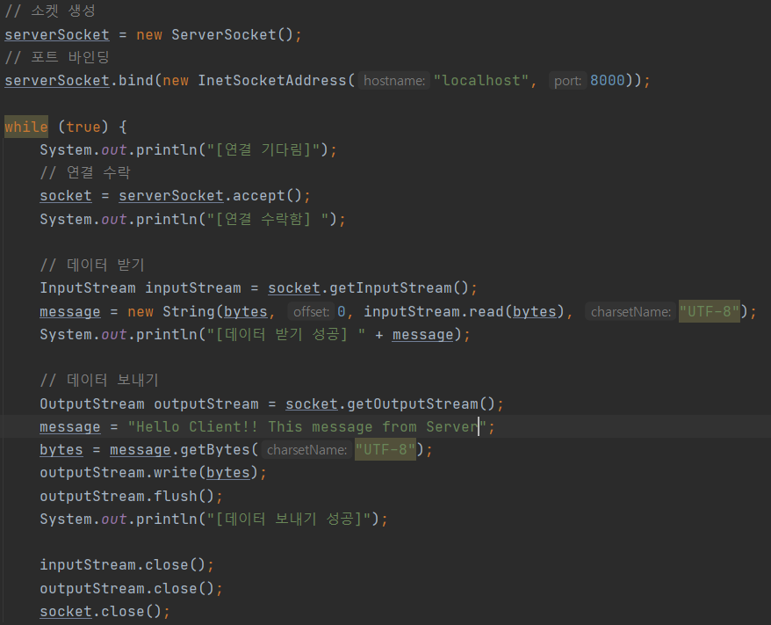This screenshot has height=625, width=771.
Task: Click 'message' variable on new String line
Action: pos(70,311)
